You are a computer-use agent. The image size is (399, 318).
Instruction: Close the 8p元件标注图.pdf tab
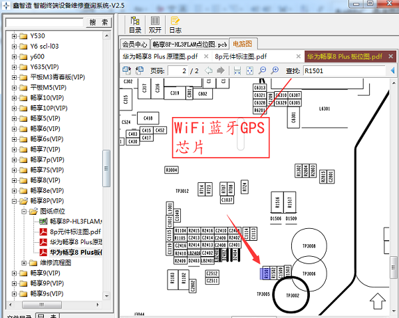[x=299, y=57]
